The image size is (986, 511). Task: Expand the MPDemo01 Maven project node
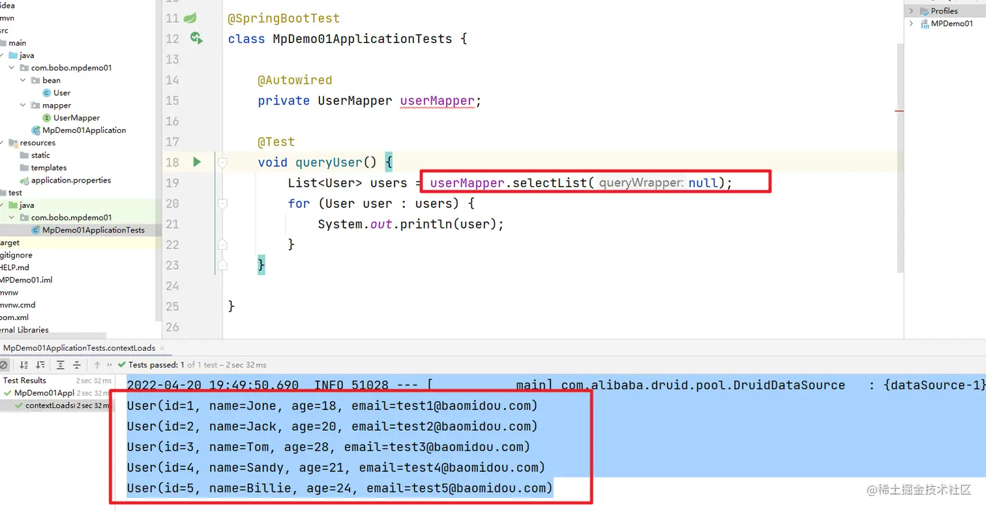(x=911, y=23)
